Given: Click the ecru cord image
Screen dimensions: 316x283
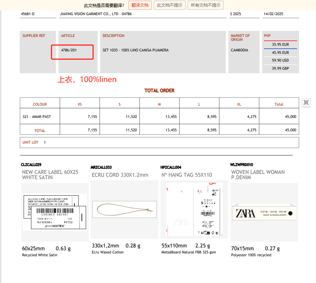Looking at the screenshot, I should point(124,209).
